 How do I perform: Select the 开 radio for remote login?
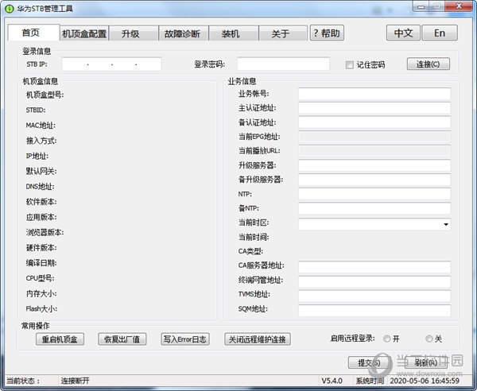click(x=386, y=339)
